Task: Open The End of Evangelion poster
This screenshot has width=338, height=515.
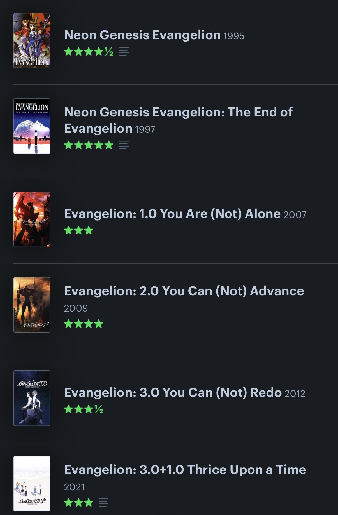Action: [x=32, y=126]
